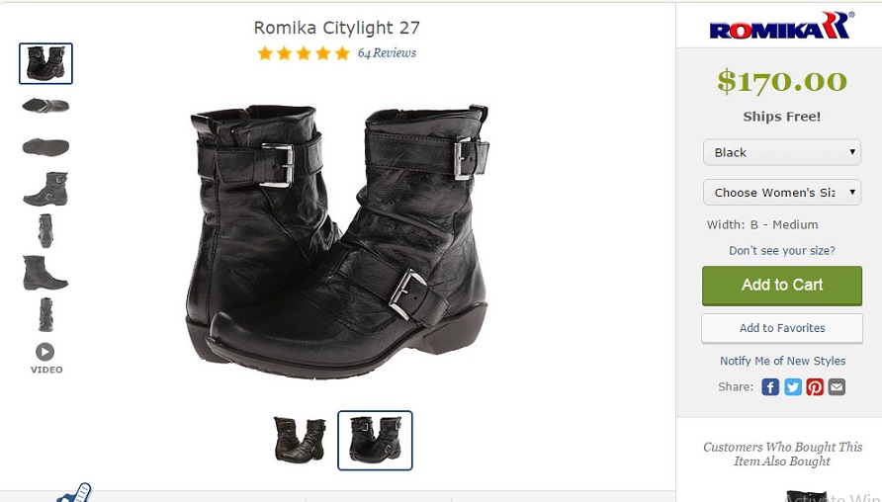Click the five-star rating
The image size is (882, 502).
304,53
